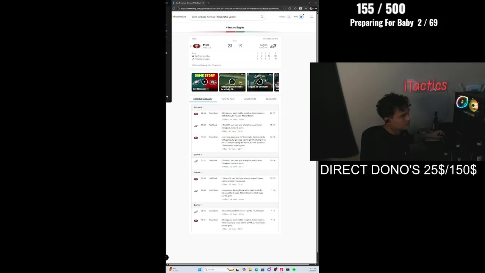Open File Explorer from the taskbar
The width and height of the screenshot is (485, 273).
[x=250, y=270]
